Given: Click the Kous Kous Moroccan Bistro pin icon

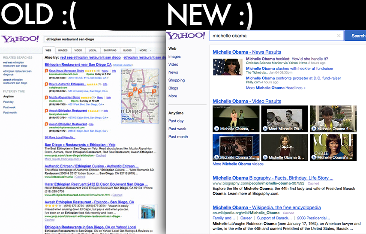Looking at the screenshot, I should coord(46,71).
